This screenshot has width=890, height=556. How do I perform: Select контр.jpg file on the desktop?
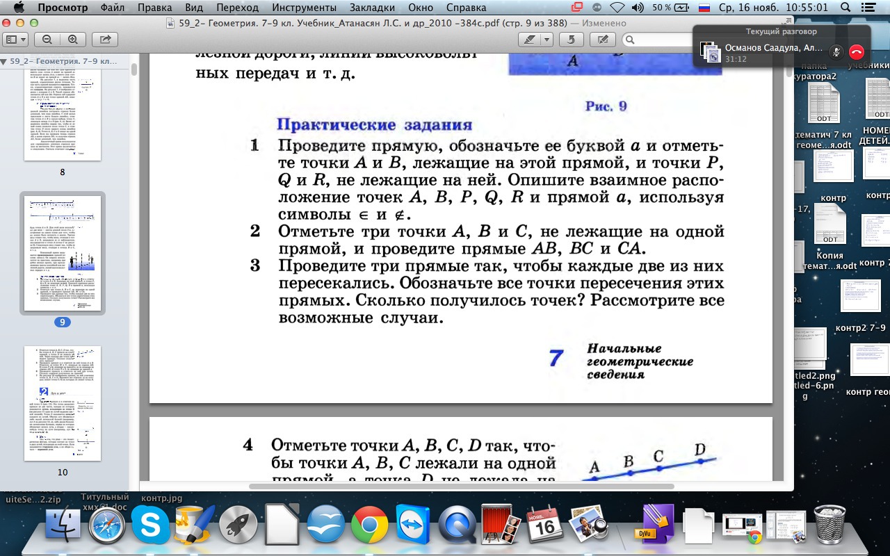(x=161, y=498)
